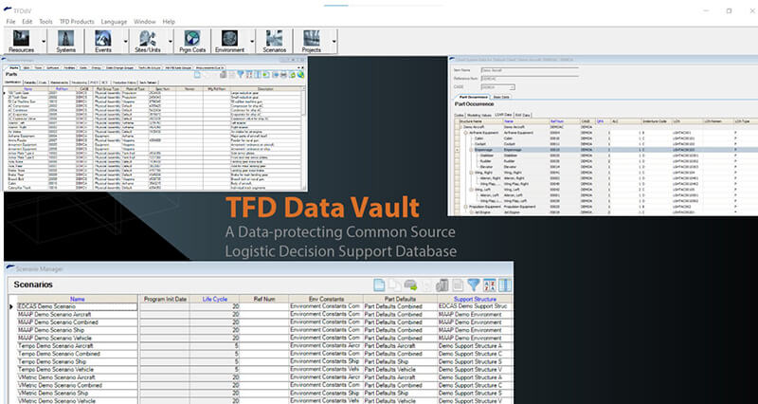Screen dimensions: 758x404
Task: Collapse the Empennage tree node
Action: coord(471,150)
